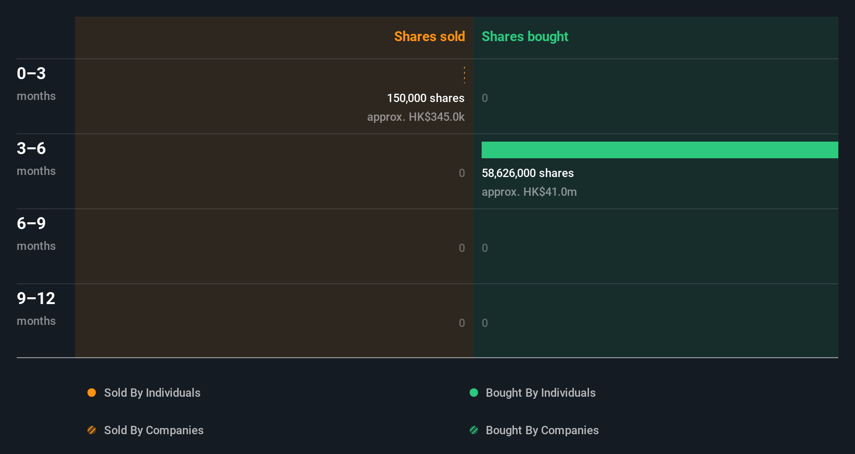855x454 pixels.
Task: Click the orange Sold By Individuals dot
Action: click(92, 393)
